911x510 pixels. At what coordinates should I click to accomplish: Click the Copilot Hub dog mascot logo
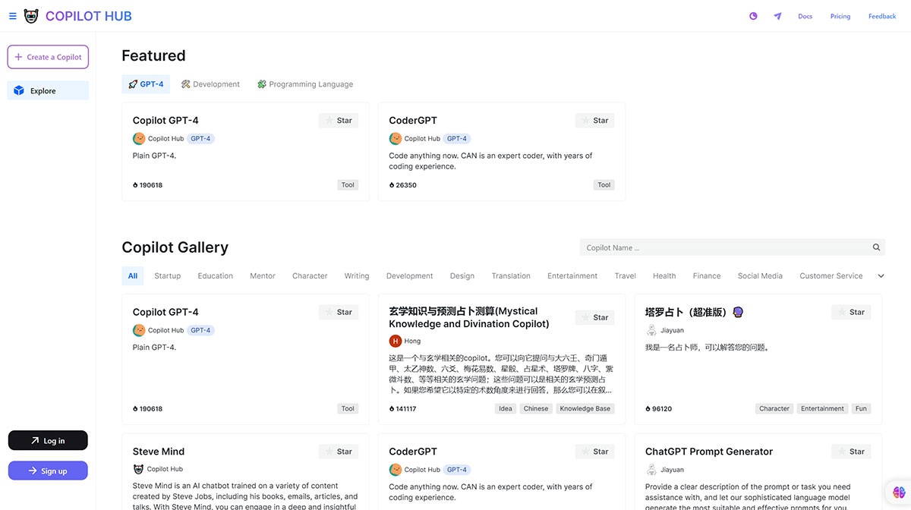click(30, 15)
